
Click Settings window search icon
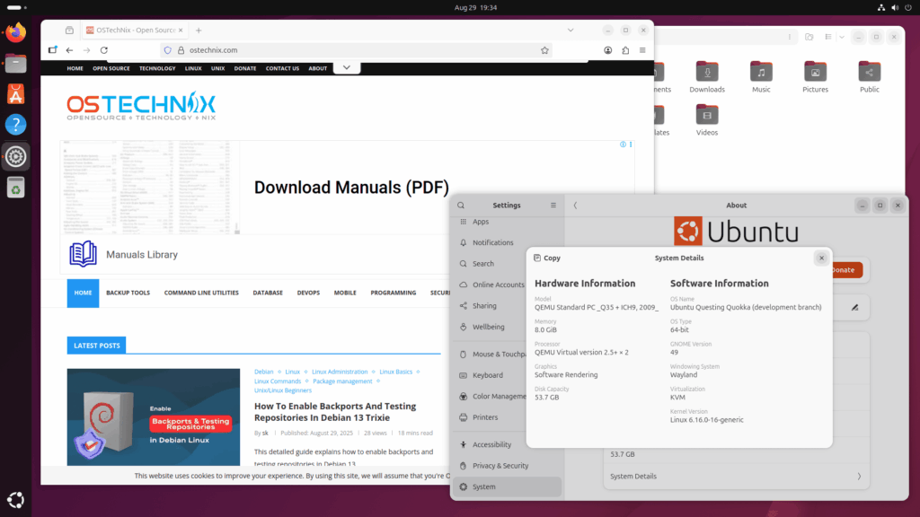point(461,206)
